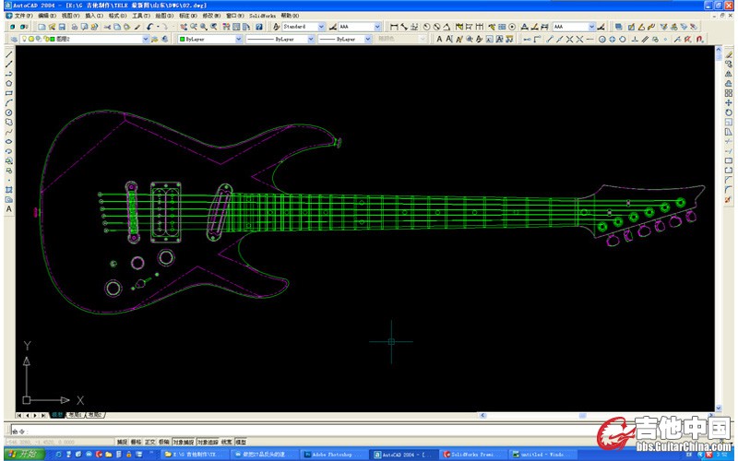
Task: Pick the Arc draw tool
Action: point(9,103)
